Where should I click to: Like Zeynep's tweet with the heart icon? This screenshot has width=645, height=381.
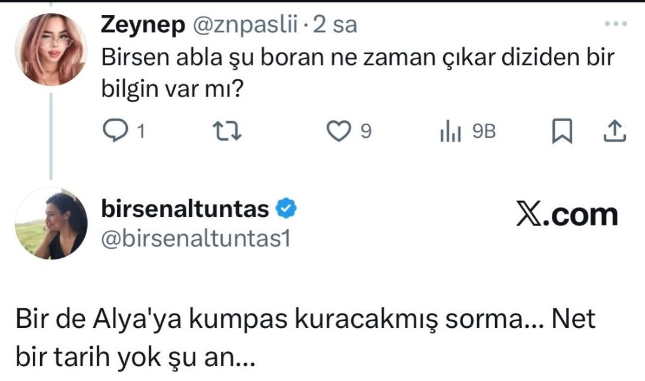coord(340,132)
